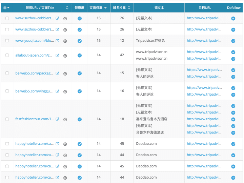The height and width of the screenshot is (183, 244).
Task: Toggle sort arrows on 域名权重 column
Action: 129,7
